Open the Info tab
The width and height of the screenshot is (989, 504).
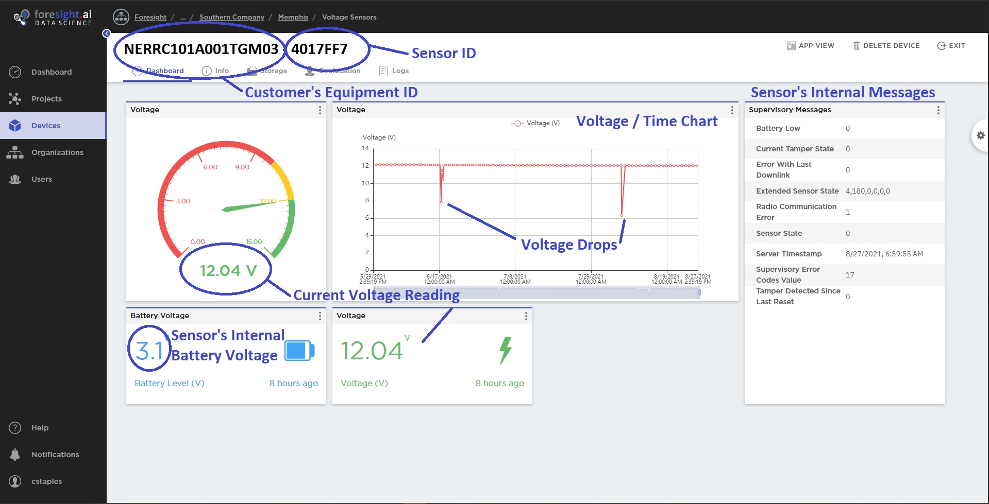[x=215, y=71]
